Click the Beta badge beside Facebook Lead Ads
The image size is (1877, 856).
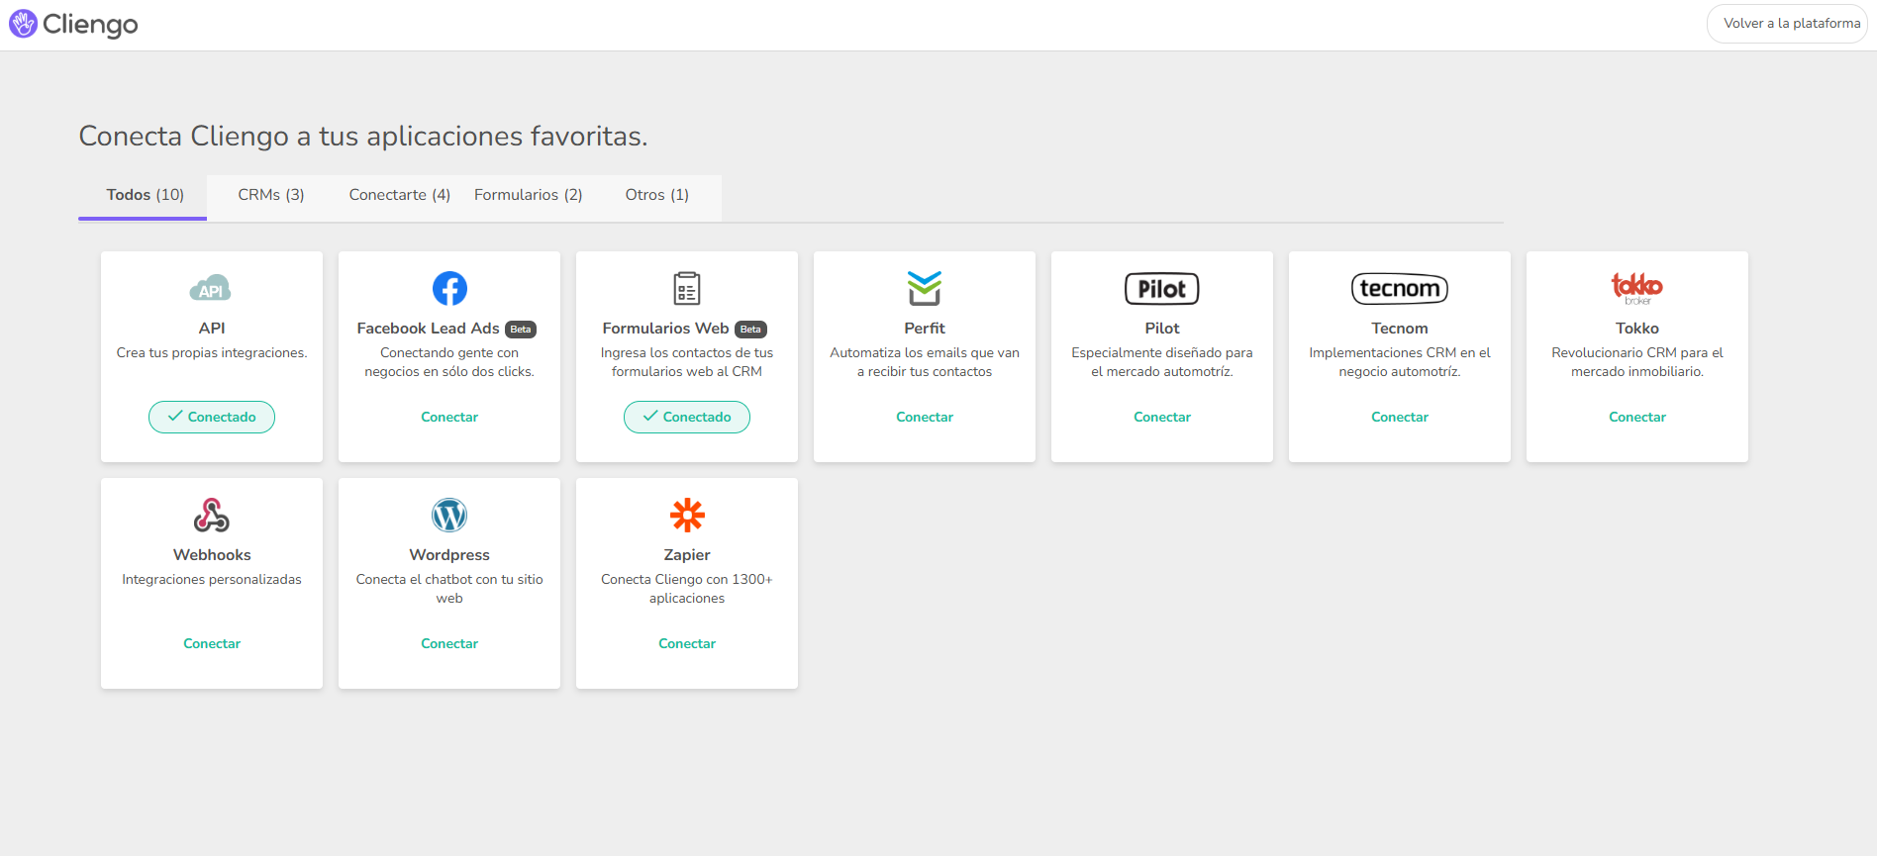[521, 330]
